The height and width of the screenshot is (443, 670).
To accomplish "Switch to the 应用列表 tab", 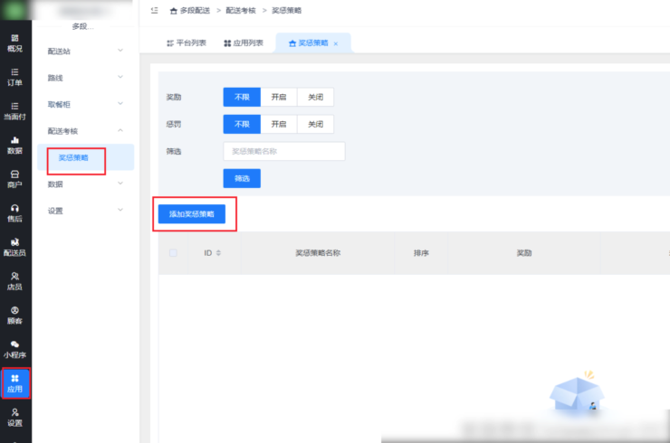I will point(244,42).
